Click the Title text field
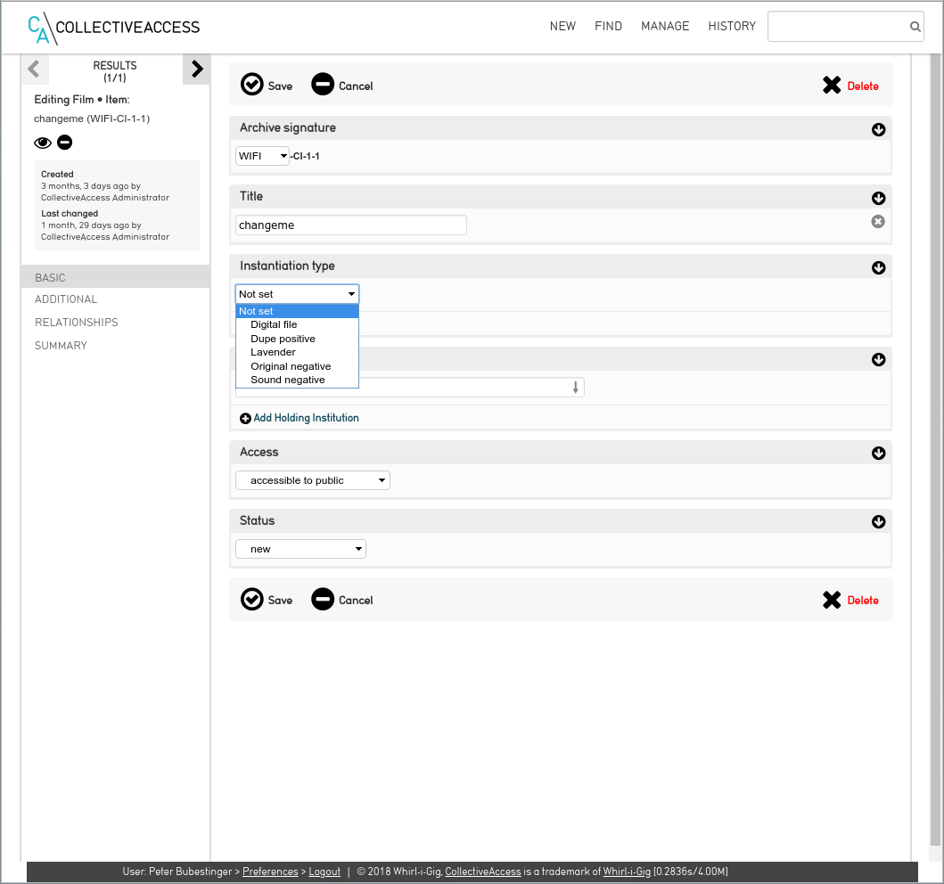 [350, 225]
